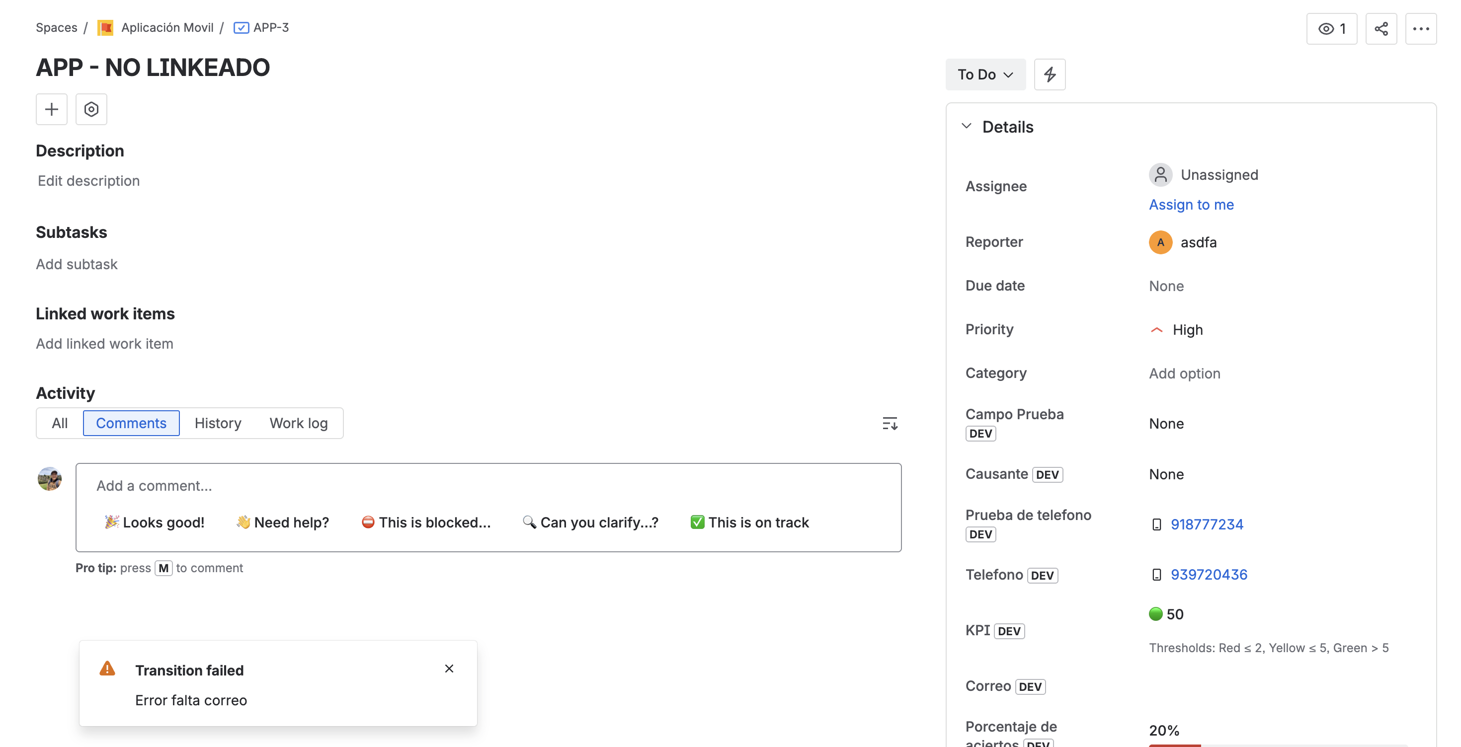Image resolution: width=1461 pixels, height=747 pixels.
Task: Insert This is on track quick comment
Action: pos(749,523)
